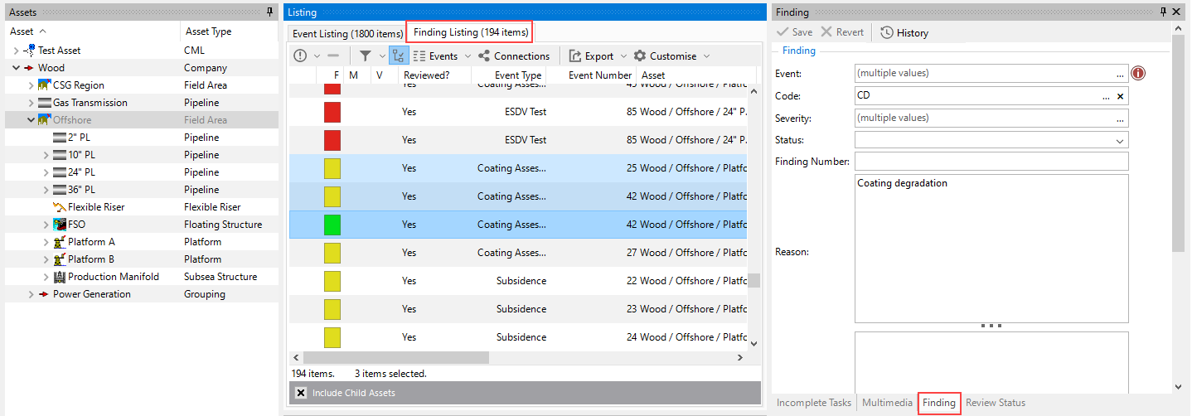Click the Platform A icon

click(x=60, y=242)
